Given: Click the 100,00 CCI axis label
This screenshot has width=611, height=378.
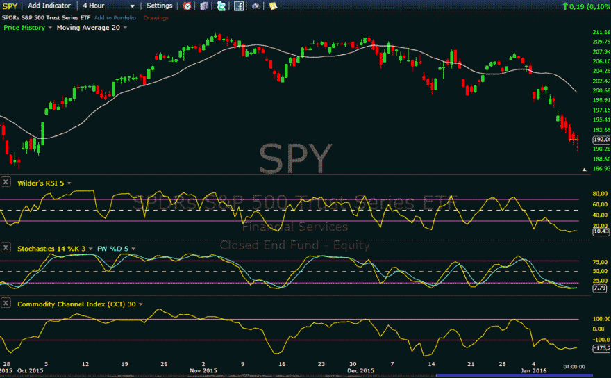Looking at the screenshot, I should coord(601,319).
